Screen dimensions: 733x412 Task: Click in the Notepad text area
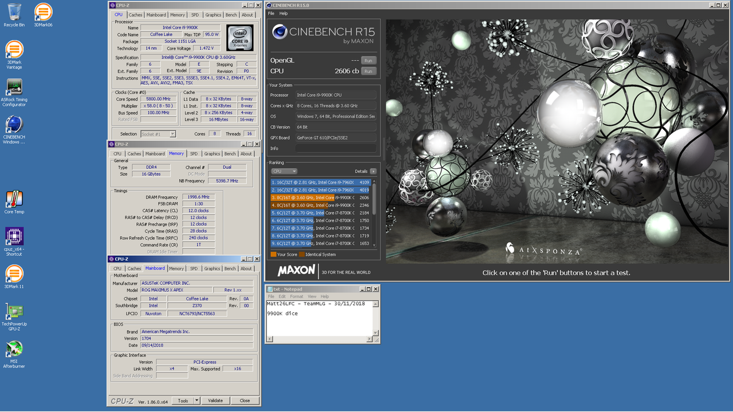pos(320,318)
